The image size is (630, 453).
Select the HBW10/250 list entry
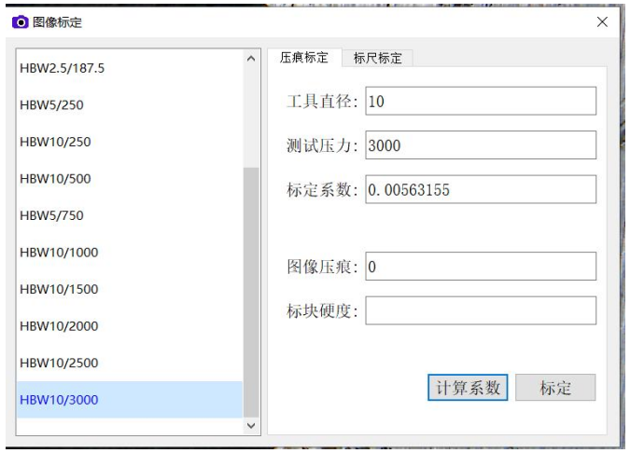(128, 142)
